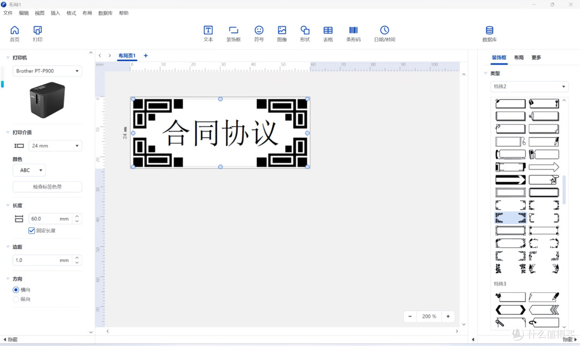Insert a table using 表格 icon
Screen dimensions: 580x346
328,33
